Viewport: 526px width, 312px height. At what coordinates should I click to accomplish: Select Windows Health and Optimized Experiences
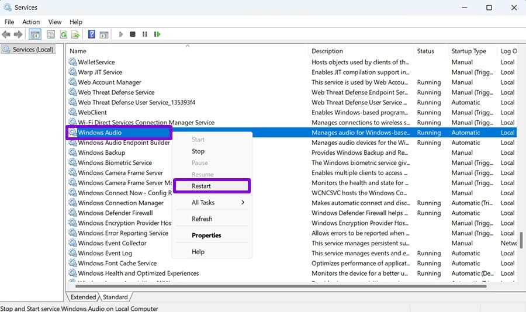tap(291, 273)
